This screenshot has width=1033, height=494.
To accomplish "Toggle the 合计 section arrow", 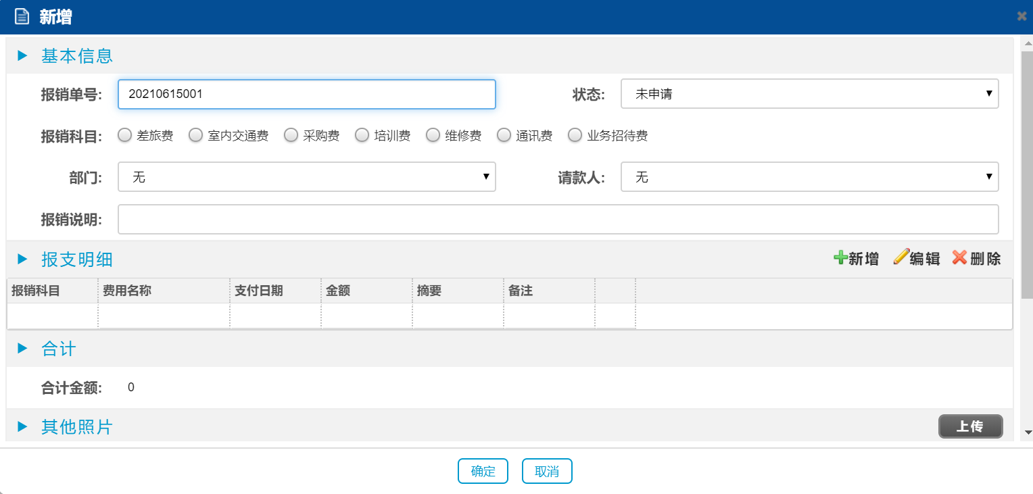I will 22,349.
